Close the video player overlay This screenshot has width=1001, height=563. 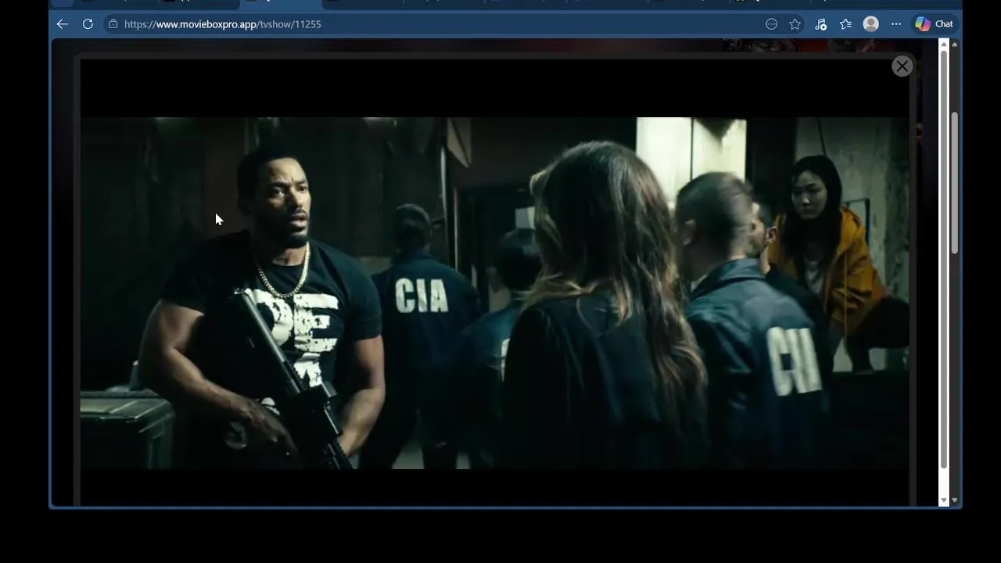(902, 66)
